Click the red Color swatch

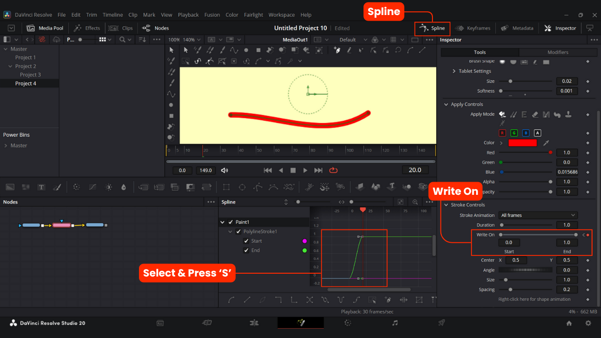pyautogui.click(x=522, y=143)
